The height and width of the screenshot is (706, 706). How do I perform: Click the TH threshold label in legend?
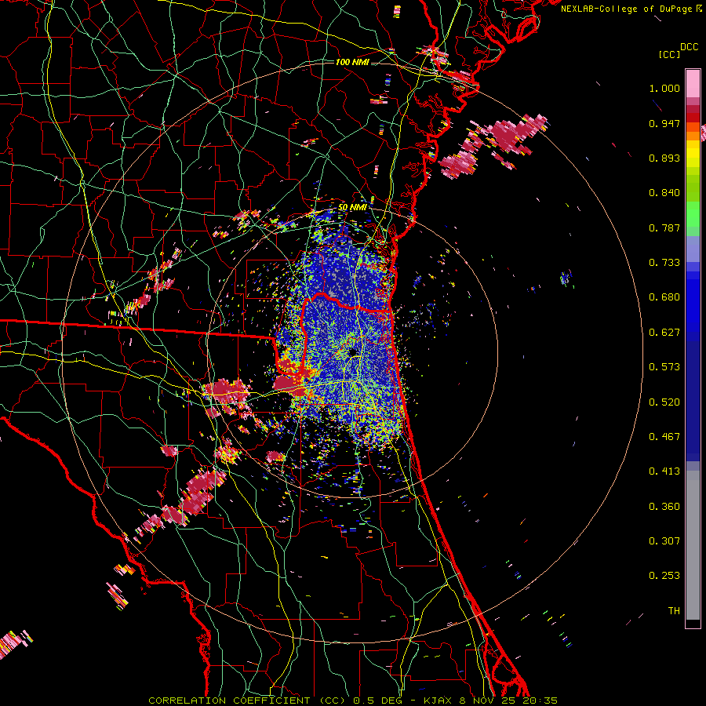pos(674,611)
